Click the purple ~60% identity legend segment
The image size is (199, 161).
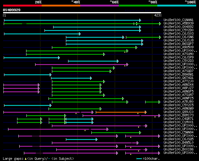[x=99, y=6]
